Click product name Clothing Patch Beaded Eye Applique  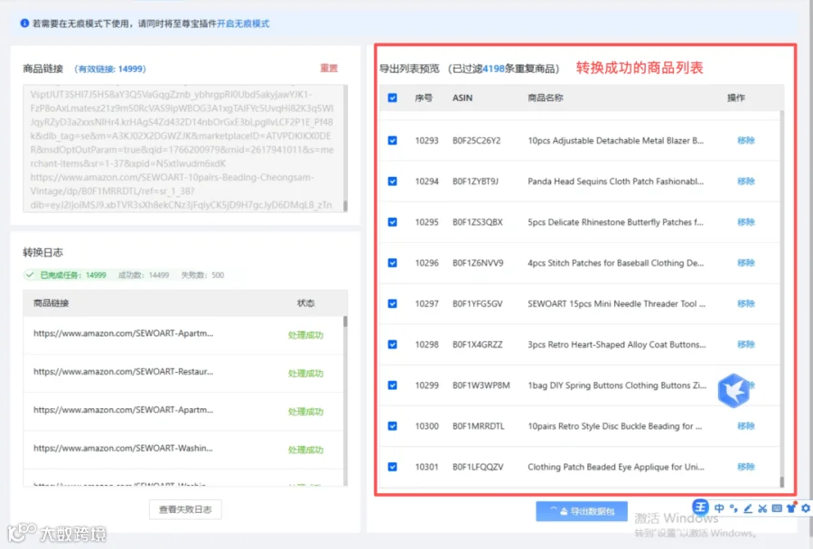click(x=616, y=467)
